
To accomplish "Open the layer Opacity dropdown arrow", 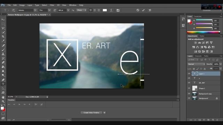I will tap(221, 64).
